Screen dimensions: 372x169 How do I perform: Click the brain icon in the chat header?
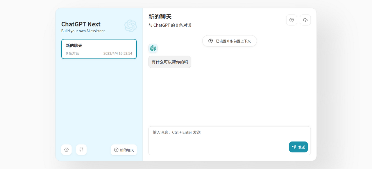pyautogui.click(x=291, y=20)
